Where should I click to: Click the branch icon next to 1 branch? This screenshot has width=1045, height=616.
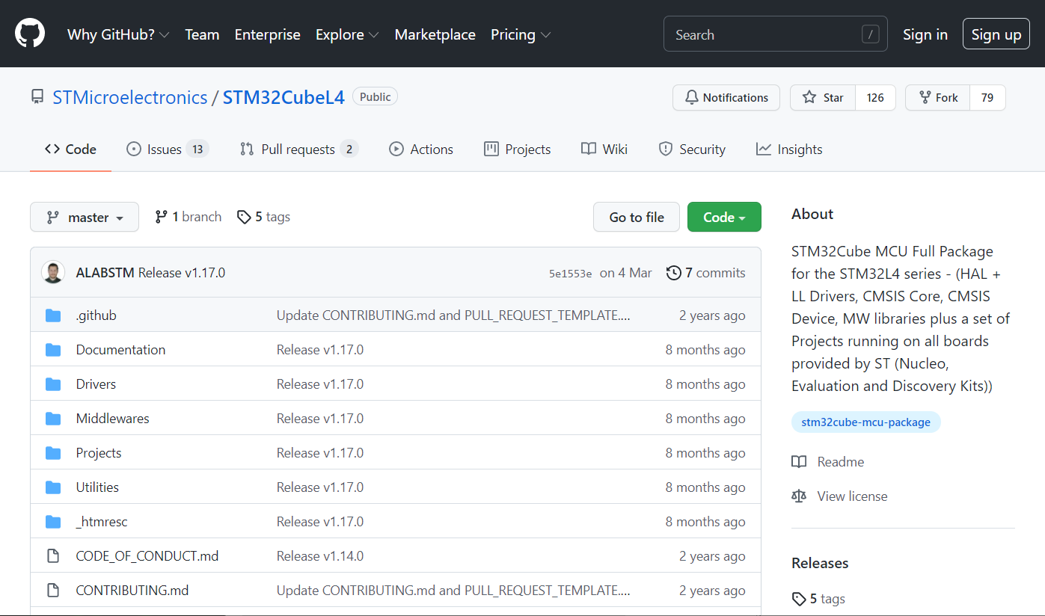click(x=161, y=217)
